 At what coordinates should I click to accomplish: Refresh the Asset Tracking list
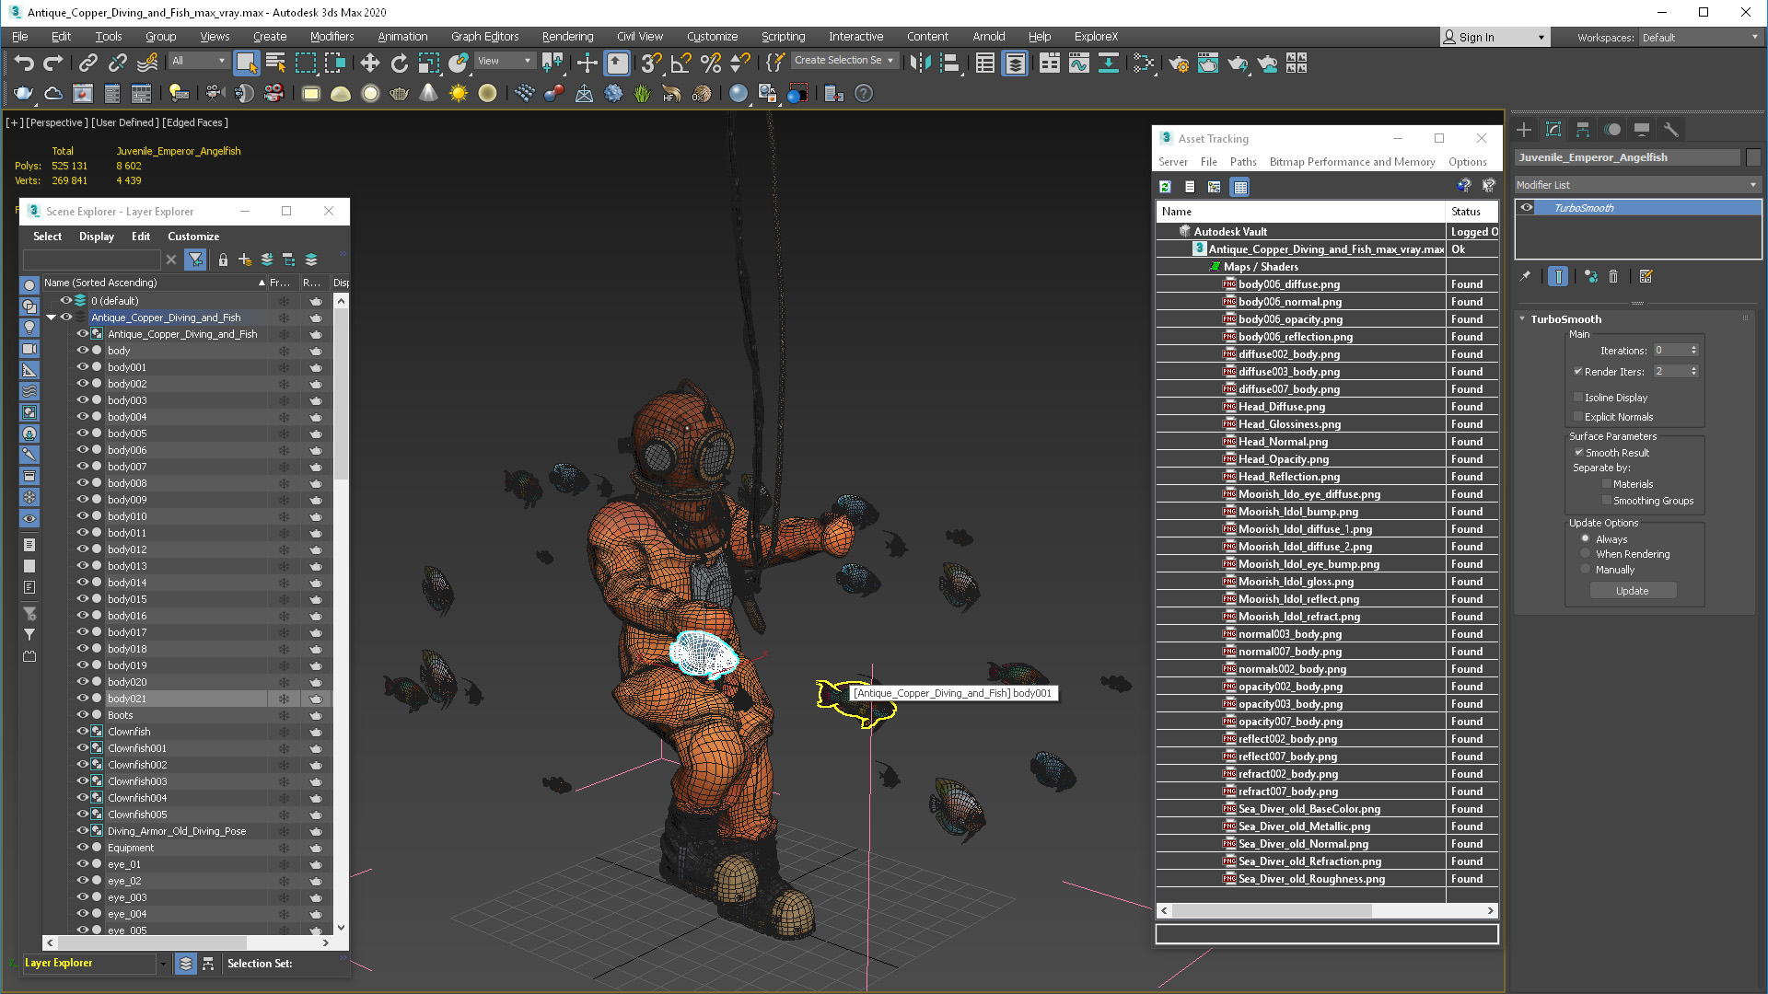tap(1165, 187)
